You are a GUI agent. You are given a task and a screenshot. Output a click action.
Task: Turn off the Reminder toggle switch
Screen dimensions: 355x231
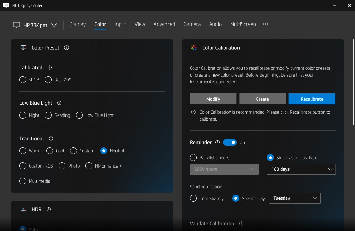[x=230, y=142]
